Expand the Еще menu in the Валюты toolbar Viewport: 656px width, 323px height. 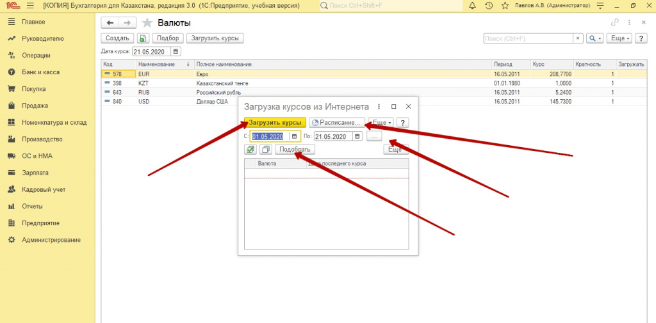pos(619,38)
